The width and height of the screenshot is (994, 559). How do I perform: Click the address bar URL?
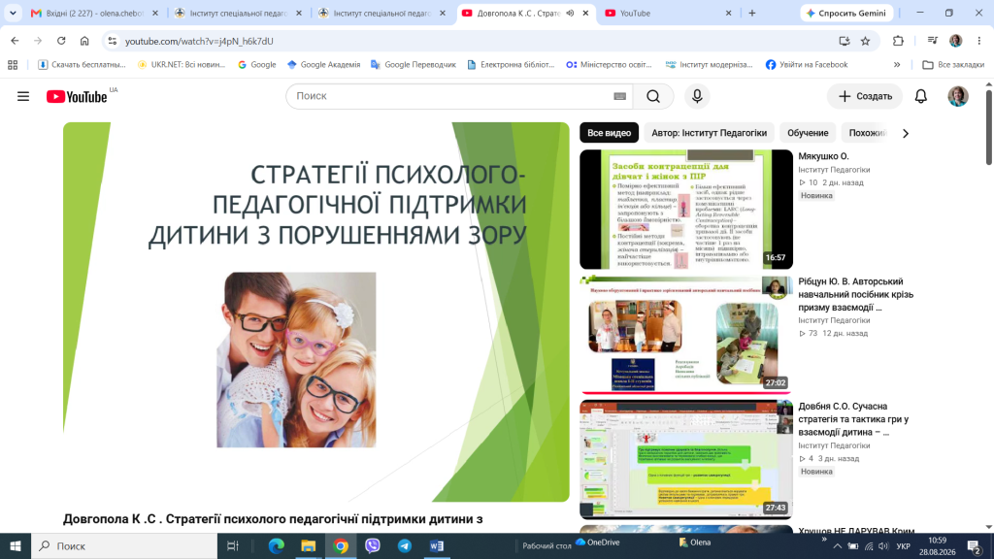click(x=199, y=41)
